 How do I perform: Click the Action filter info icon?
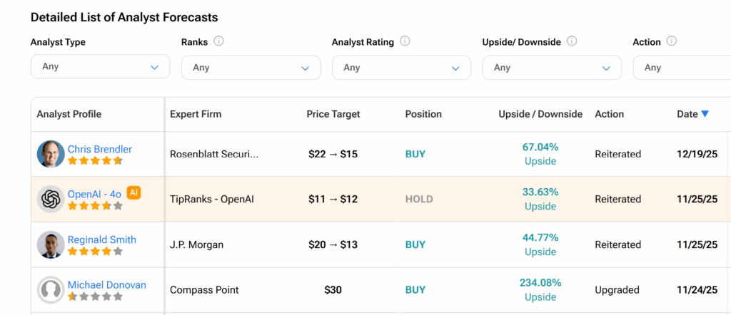tap(672, 41)
